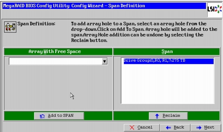Click the blue right-arrow Next icon
The image size is (223, 132).
pyautogui.click(x=199, y=128)
